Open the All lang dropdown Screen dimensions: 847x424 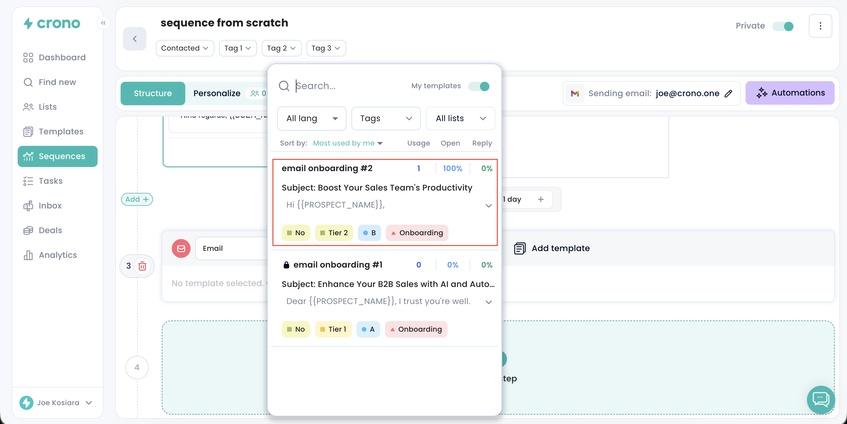(x=311, y=118)
